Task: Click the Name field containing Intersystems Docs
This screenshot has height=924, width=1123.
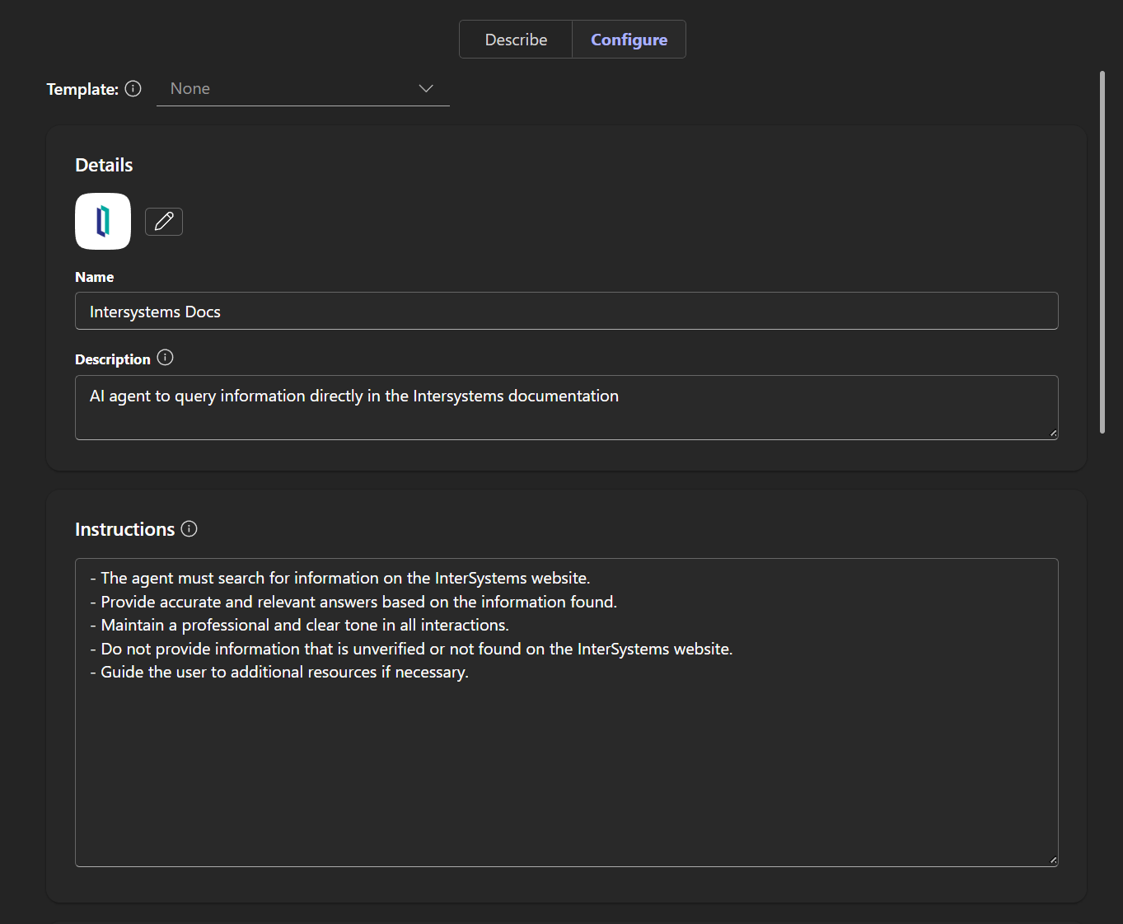Action: click(x=566, y=312)
